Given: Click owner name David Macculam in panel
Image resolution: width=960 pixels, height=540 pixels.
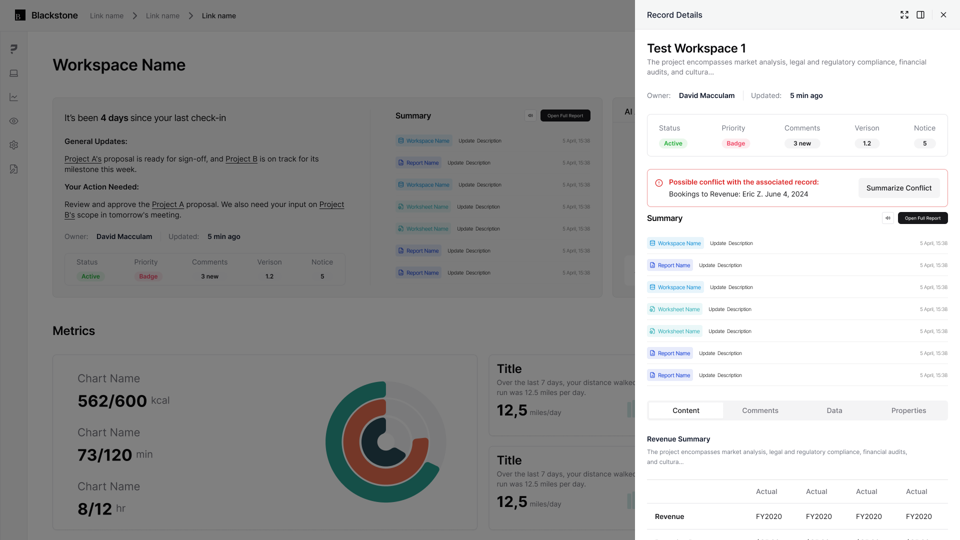Looking at the screenshot, I should point(706,95).
